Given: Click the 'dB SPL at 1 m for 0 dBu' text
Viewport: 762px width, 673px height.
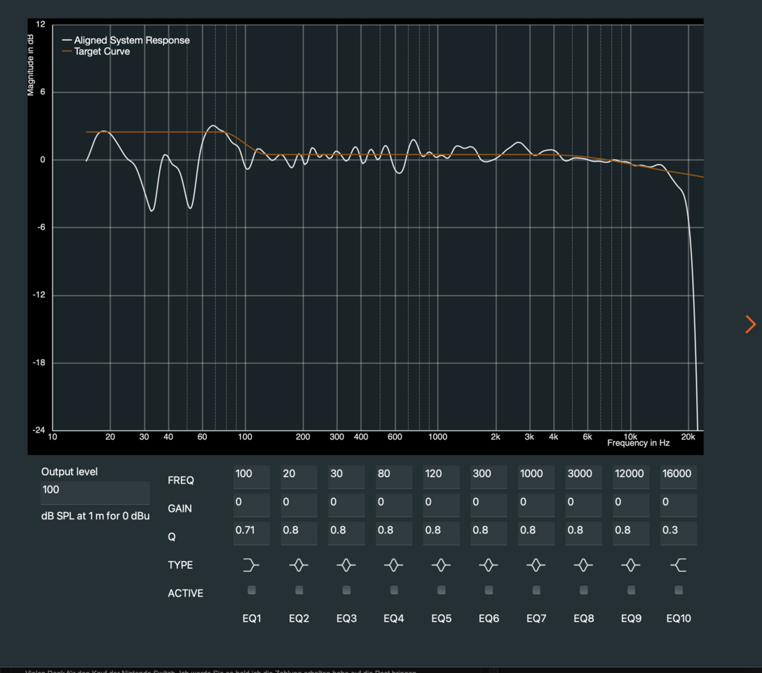Looking at the screenshot, I should [95, 515].
